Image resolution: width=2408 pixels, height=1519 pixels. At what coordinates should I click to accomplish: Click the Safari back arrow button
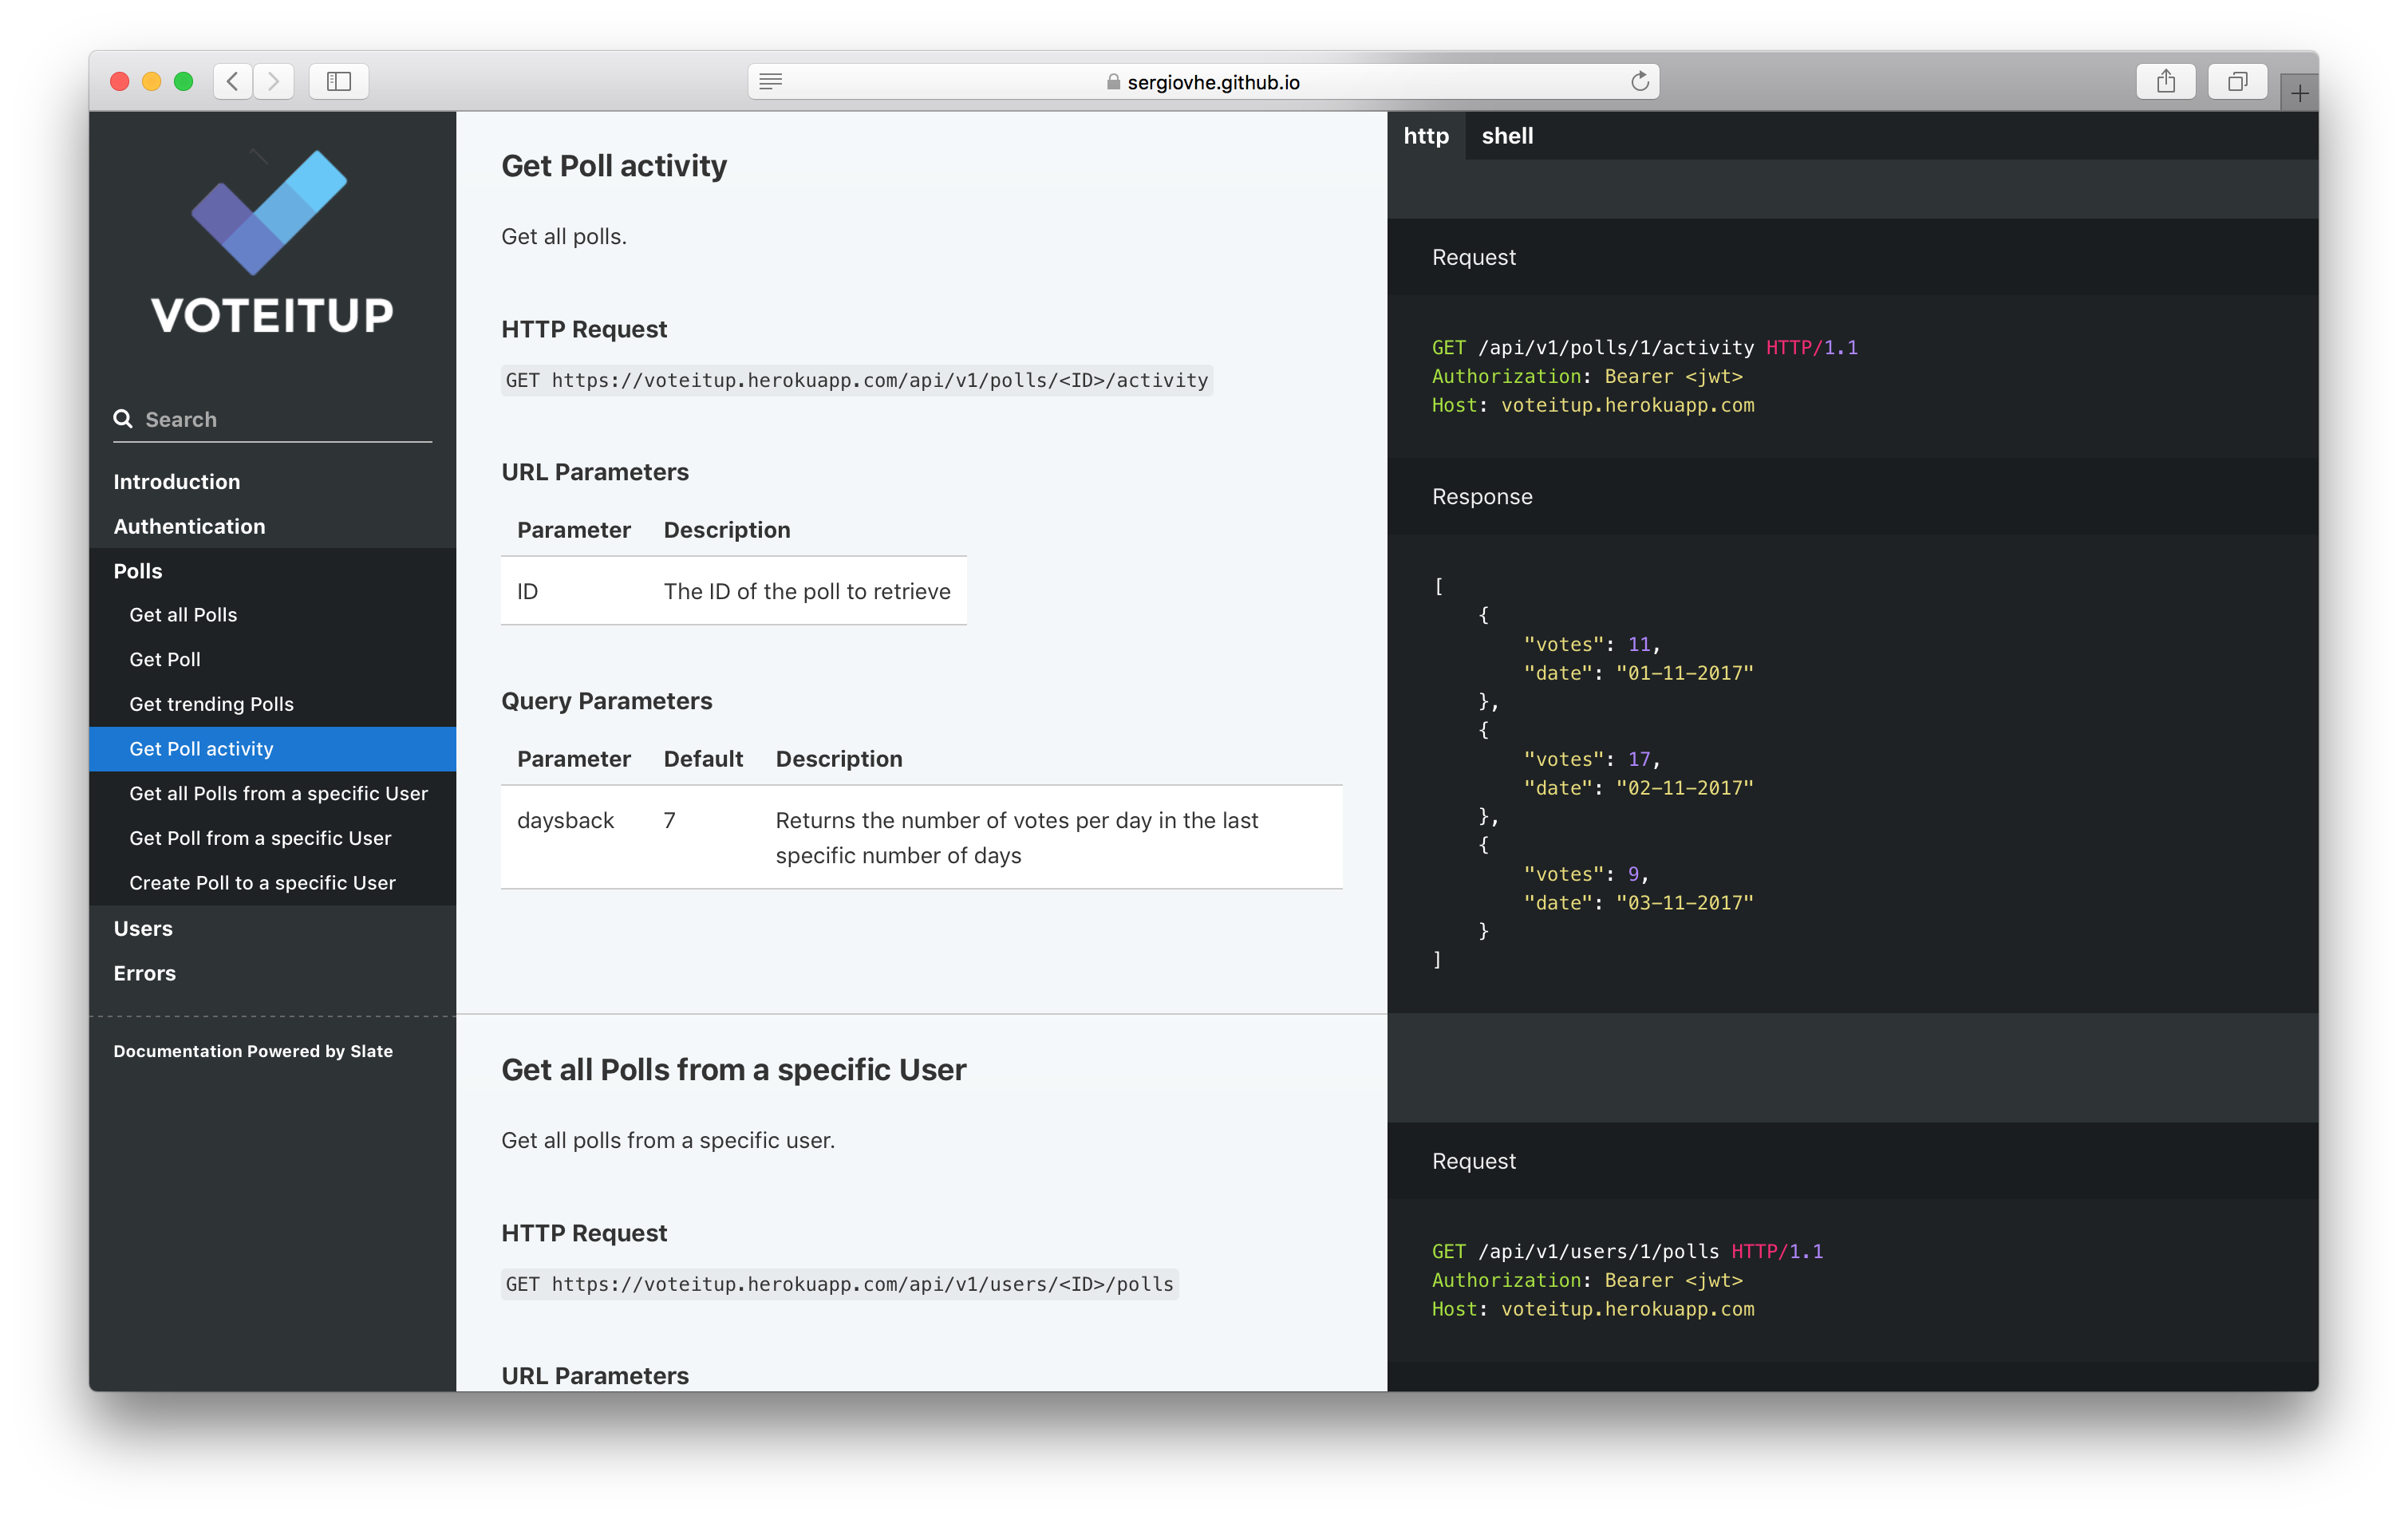[x=233, y=81]
